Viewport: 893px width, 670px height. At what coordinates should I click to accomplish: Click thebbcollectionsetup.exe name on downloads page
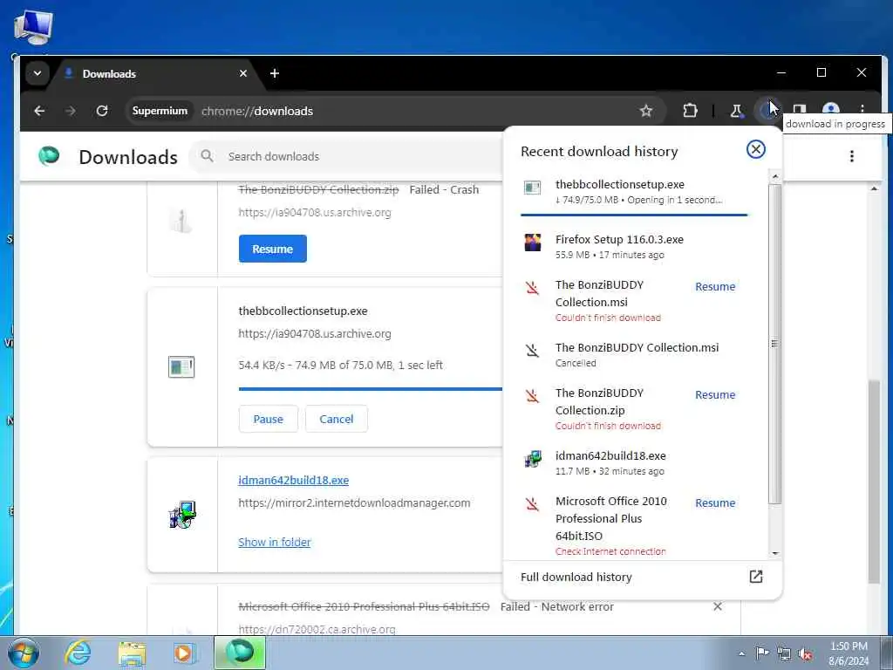tap(303, 311)
